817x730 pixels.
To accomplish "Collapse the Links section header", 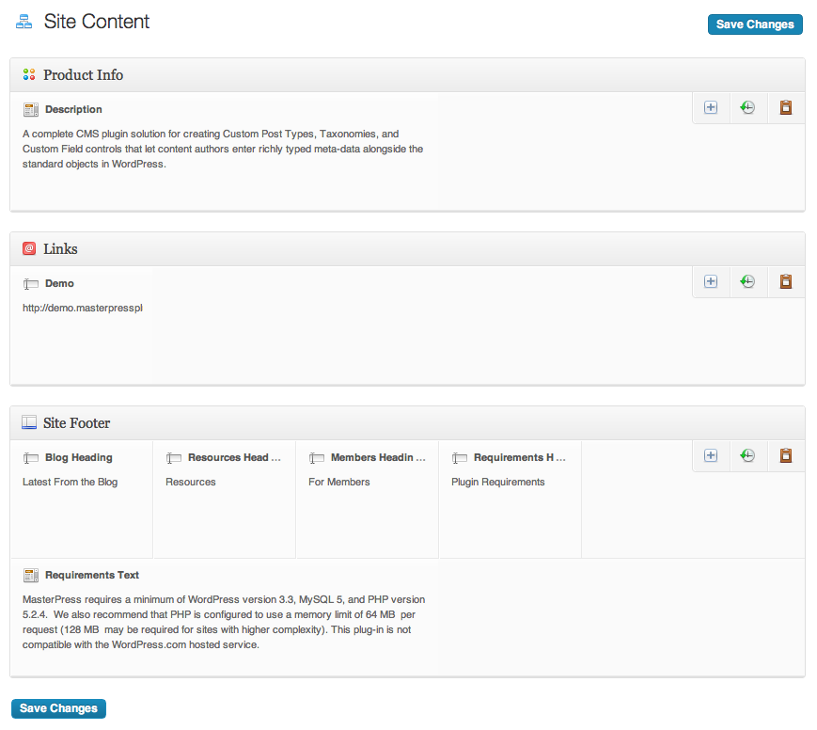I will [407, 249].
